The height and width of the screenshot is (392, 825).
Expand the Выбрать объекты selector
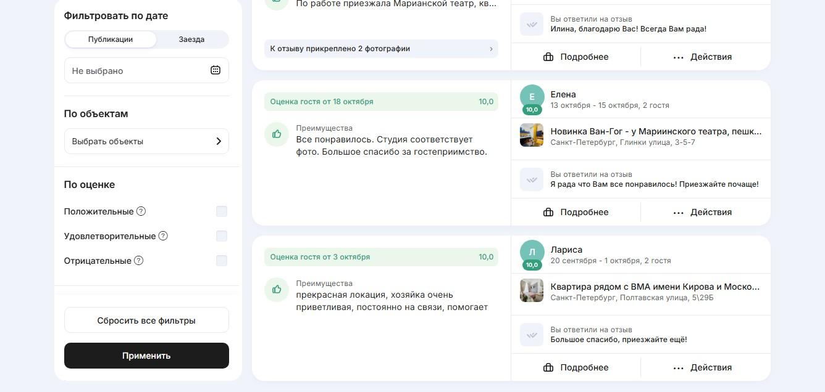(146, 141)
